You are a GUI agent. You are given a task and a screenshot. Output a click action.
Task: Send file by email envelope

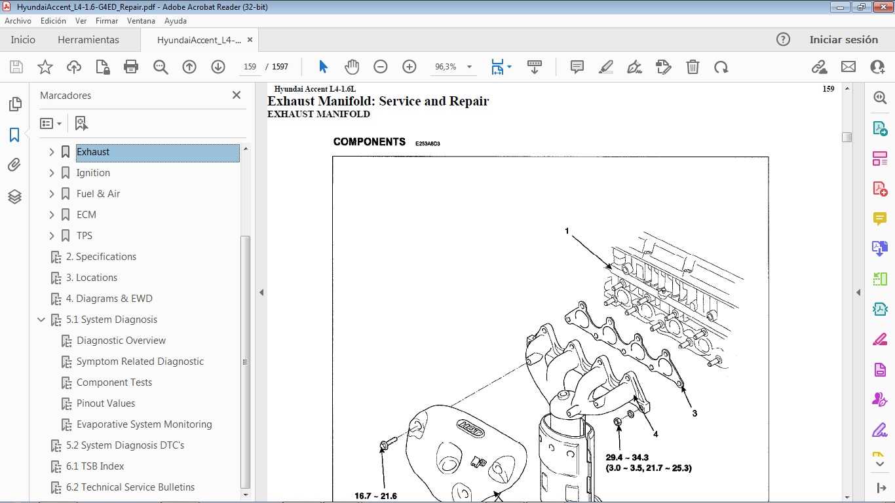click(x=848, y=67)
